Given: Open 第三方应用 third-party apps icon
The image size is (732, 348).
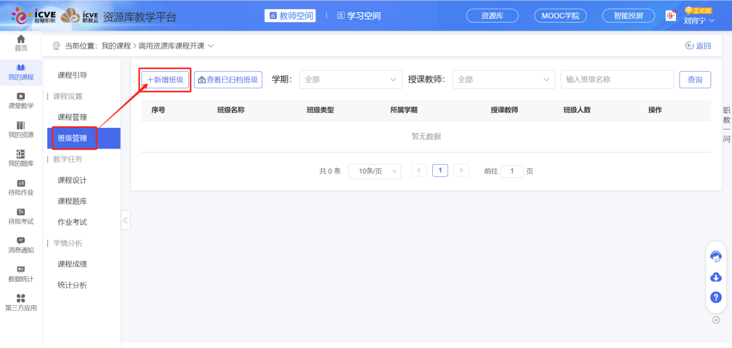Looking at the screenshot, I should pos(21,302).
